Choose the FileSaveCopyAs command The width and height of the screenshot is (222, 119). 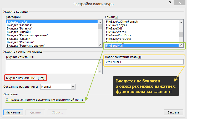116,25
